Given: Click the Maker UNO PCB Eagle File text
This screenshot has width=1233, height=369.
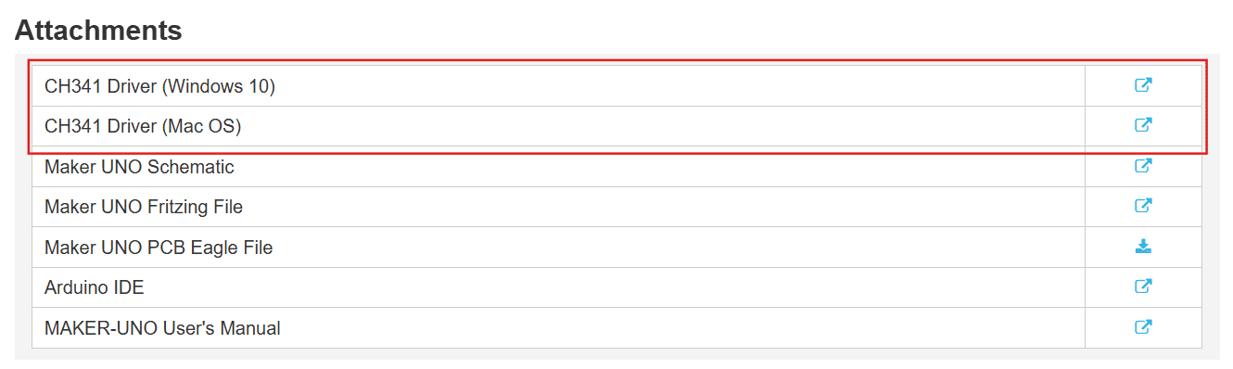Looking at the screenshot, I should click(159, 248).
